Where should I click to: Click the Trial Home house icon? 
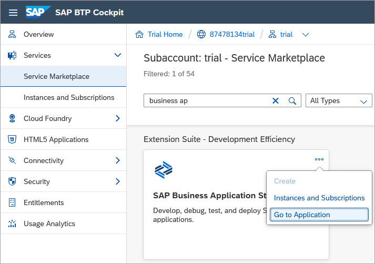coord(139,34)
